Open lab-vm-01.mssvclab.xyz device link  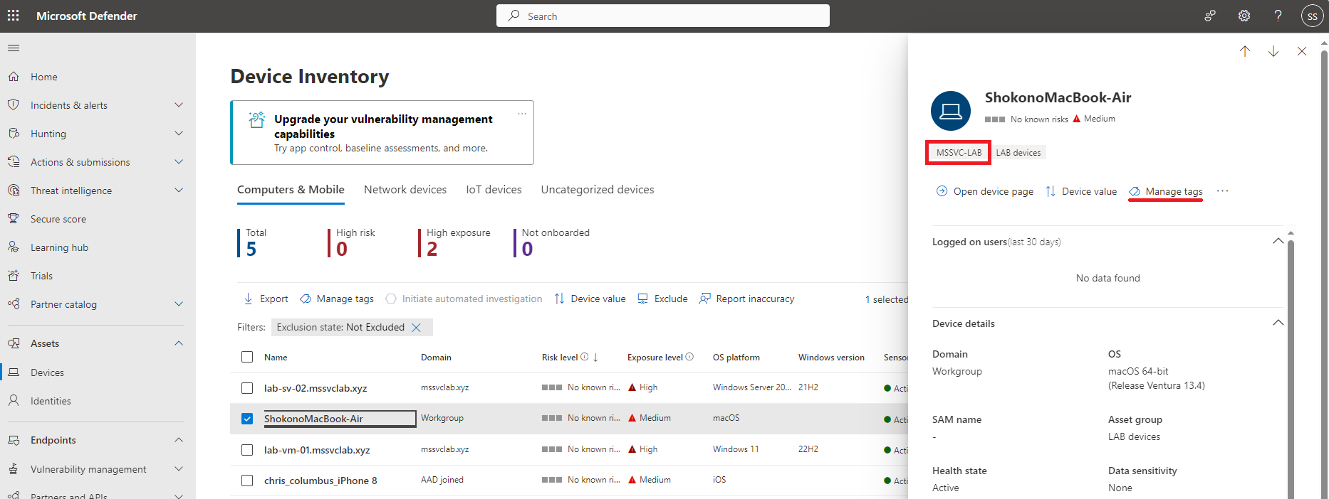[317, 450]
